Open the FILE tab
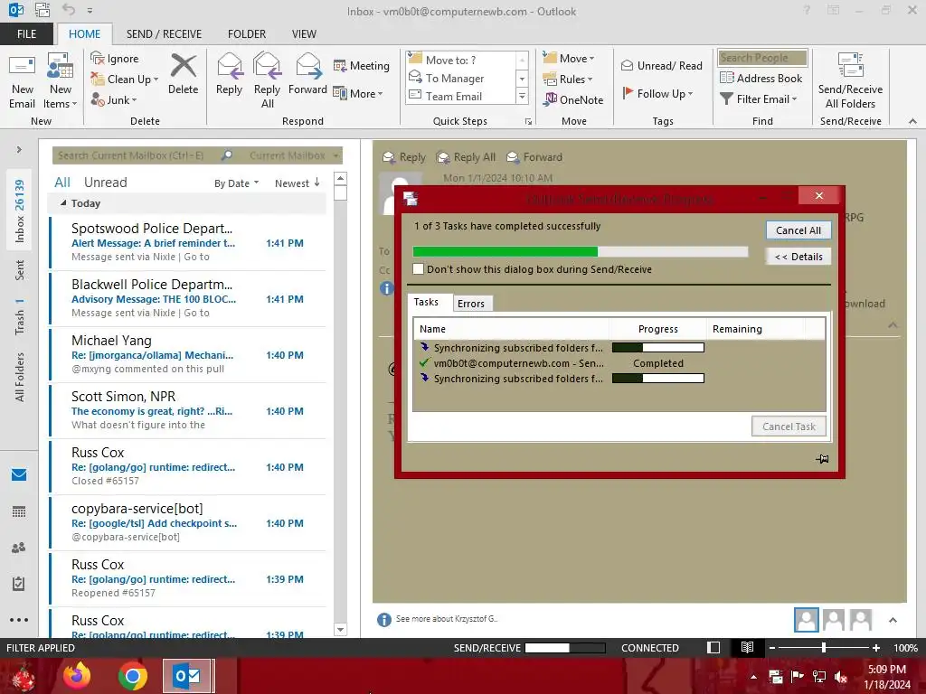This screenshot has height=694, width=926. (x=26, y=33)
